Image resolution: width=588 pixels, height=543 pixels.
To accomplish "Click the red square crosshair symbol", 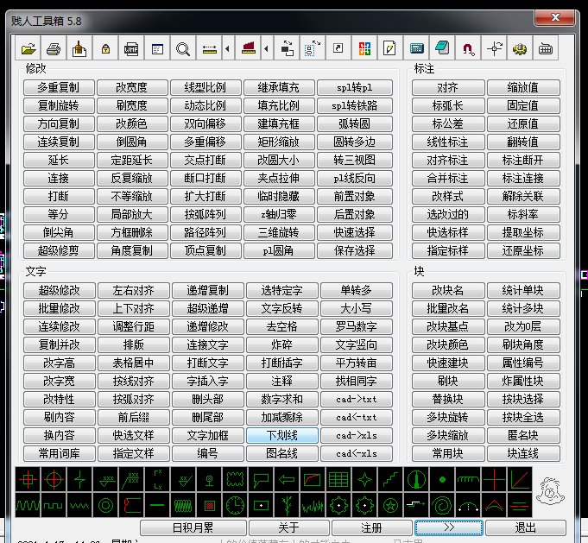I will (28, 479).
